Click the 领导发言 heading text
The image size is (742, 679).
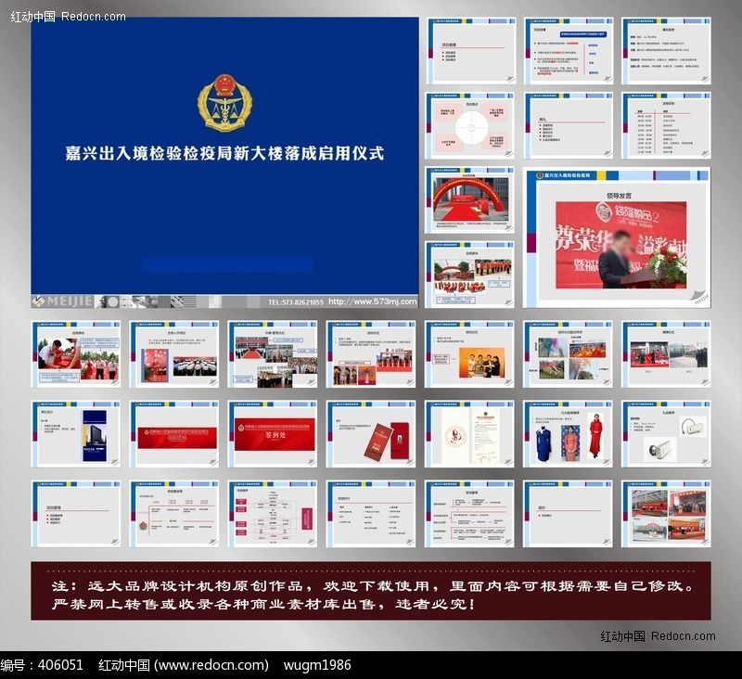coord(619,196)
